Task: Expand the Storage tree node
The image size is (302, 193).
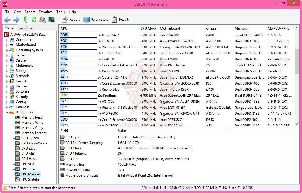Action: click(x=7, y=71)
